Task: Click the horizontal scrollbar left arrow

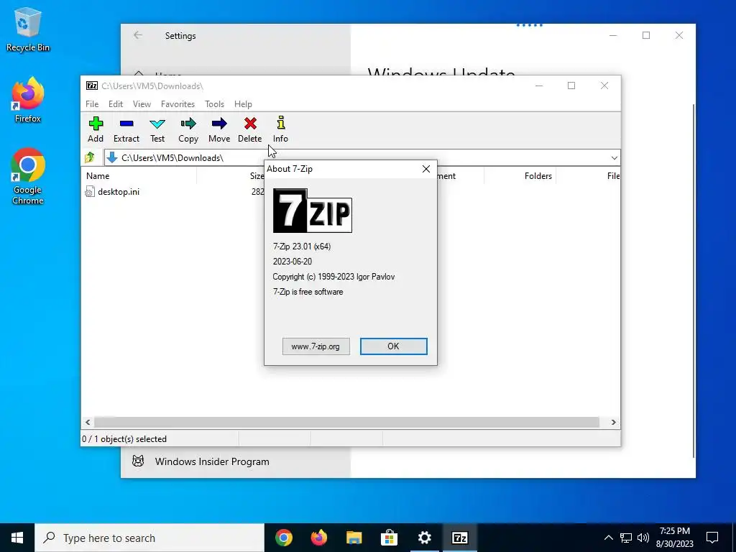Action: tap(88, 423)
